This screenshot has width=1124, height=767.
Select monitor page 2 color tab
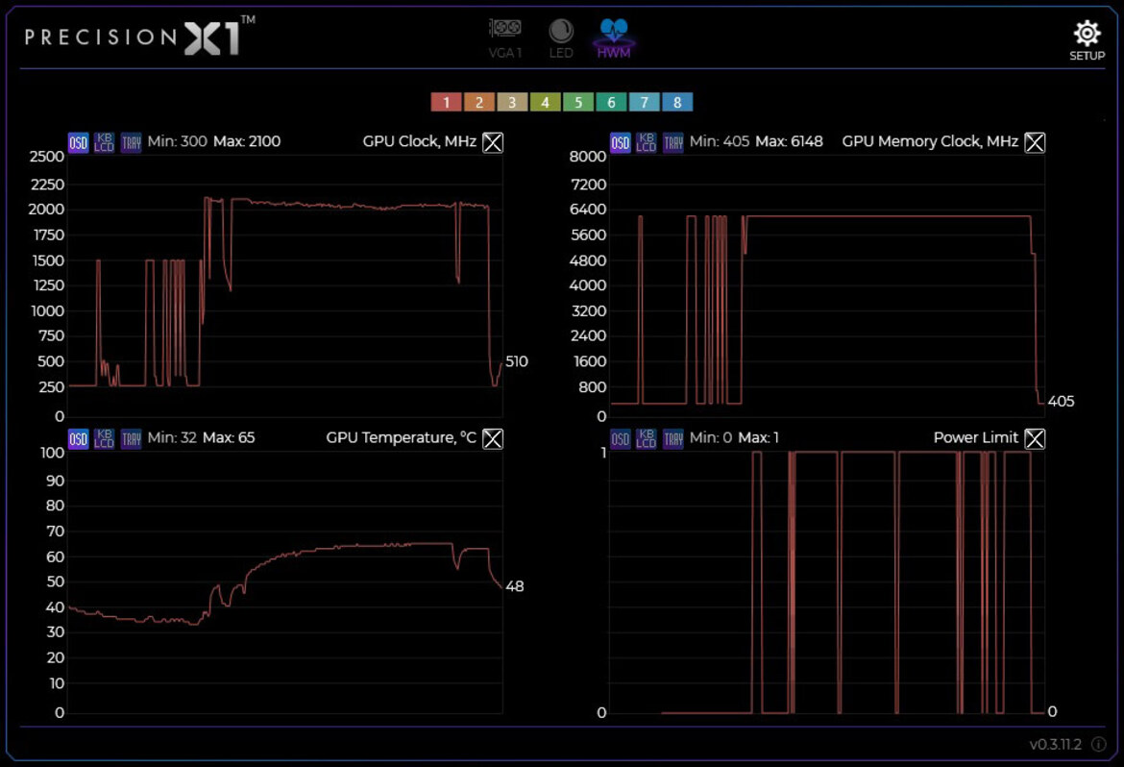(x=478, y=103)
